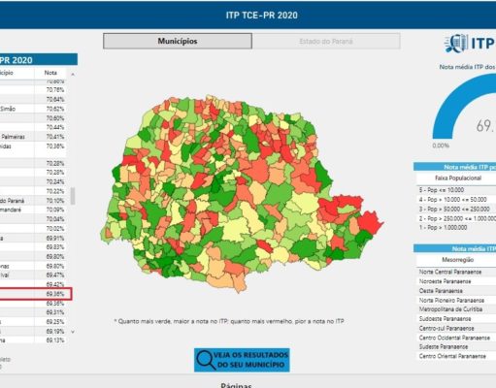Screen dimensions: 496x388
Task: Select the Sudeste Paranaense row
Action: 456,346
